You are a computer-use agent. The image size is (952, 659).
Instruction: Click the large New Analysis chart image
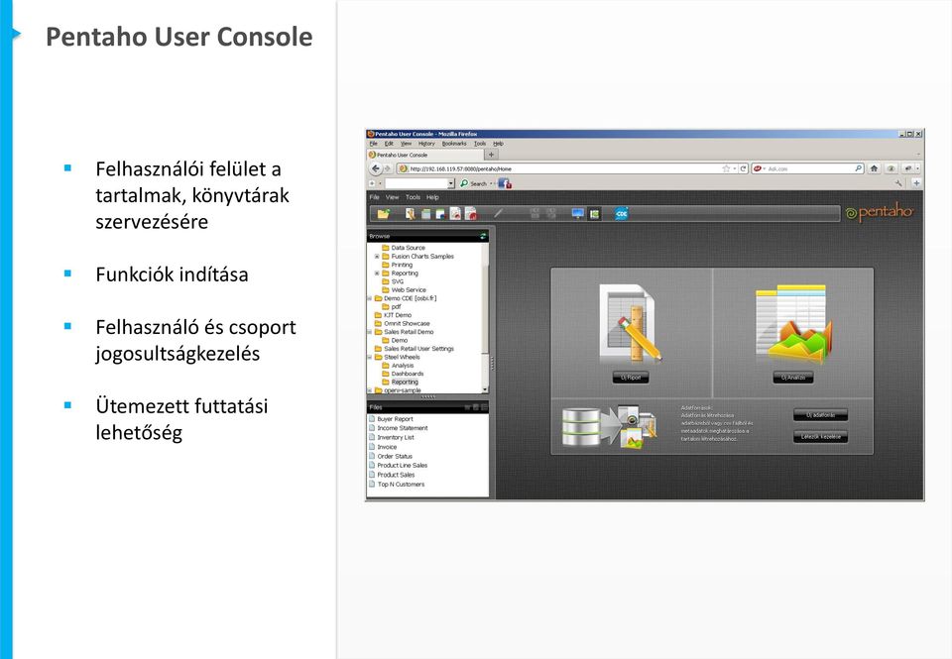pyautogui.click(x=793, y=323)
